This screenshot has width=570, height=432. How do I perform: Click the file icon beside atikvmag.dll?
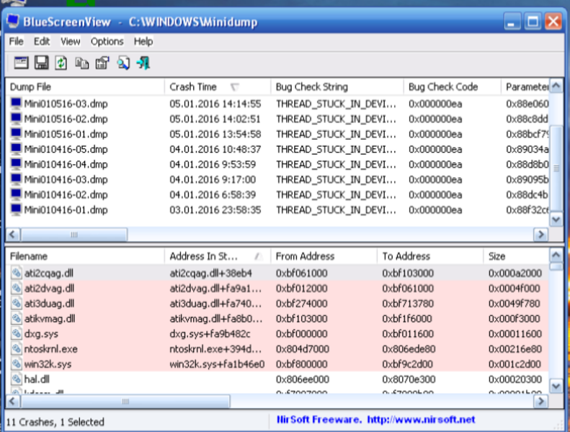(x=16, y=319)
